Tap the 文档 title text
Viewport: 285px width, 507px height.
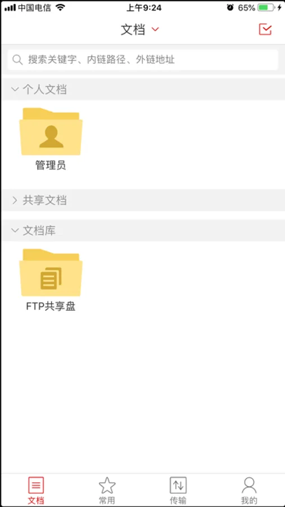click(133, 29)
